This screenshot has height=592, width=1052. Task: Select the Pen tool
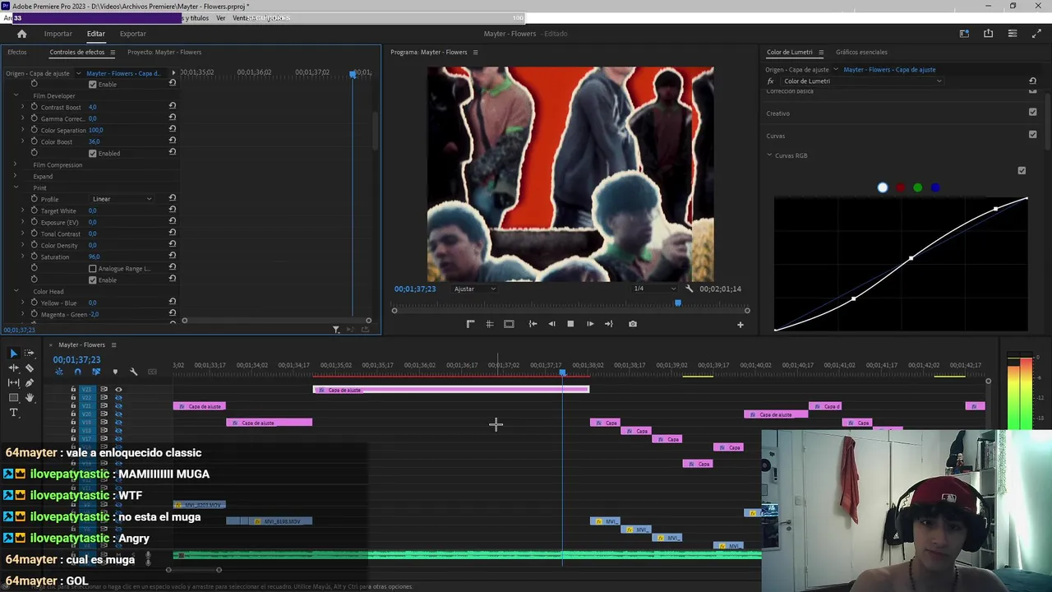(x=30, y=383)
